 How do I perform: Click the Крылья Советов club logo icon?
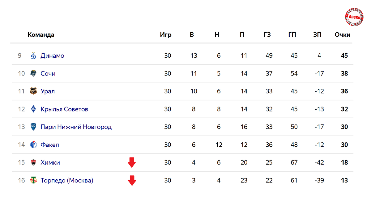[x=33, y=109]
